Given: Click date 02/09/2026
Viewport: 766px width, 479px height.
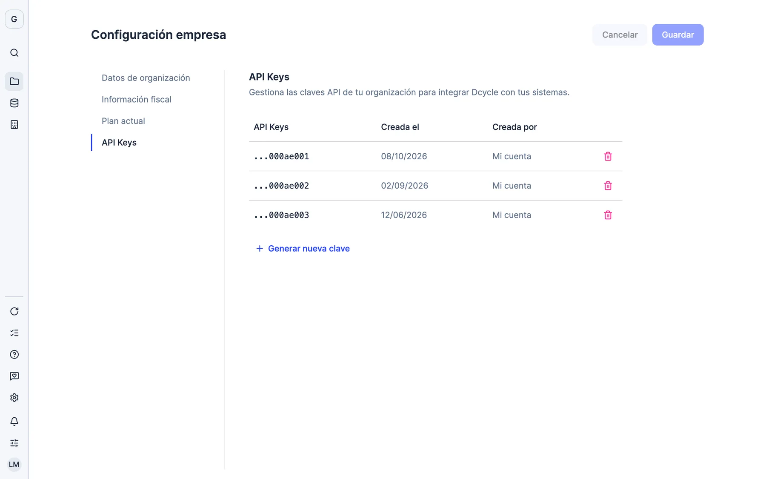Looking at the screenshot, I should (x=404, y=186).
